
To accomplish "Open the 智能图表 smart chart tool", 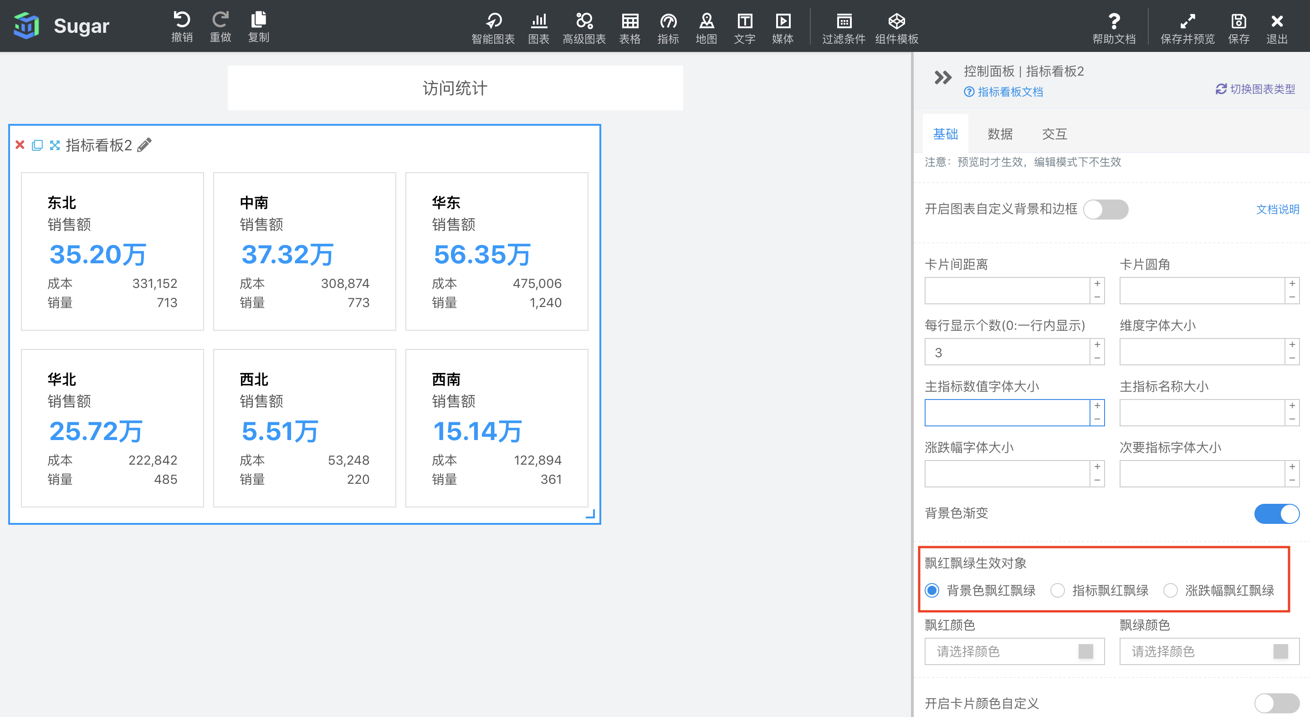I will [x=493, y=28].
